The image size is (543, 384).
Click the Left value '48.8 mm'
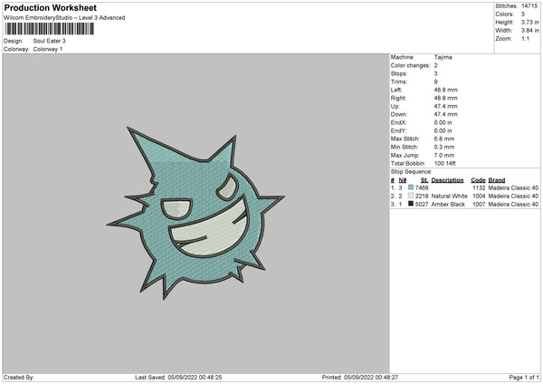pos(445,90)
